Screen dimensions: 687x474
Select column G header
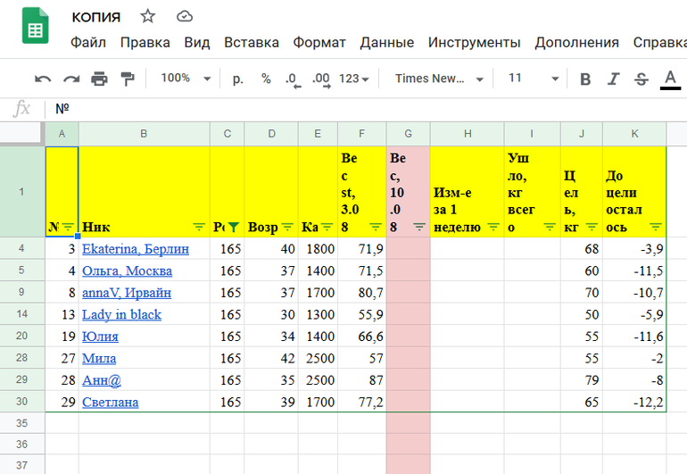coord(408,134)
